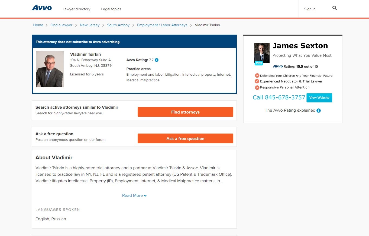
Task: Go to New Jersey breadcrumb link
Action: tap(90, 25)
